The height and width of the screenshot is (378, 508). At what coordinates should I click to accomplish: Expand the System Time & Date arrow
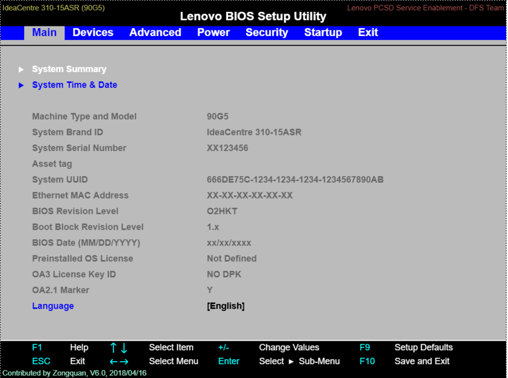click(21, 85)
